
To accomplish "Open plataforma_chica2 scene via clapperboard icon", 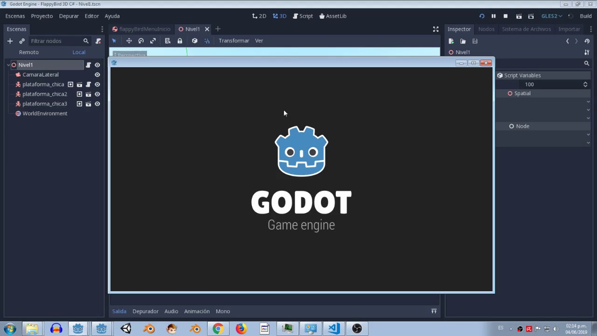I will pos(88,94).
